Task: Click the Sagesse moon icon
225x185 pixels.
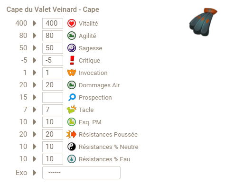Action: click(72, 48)
